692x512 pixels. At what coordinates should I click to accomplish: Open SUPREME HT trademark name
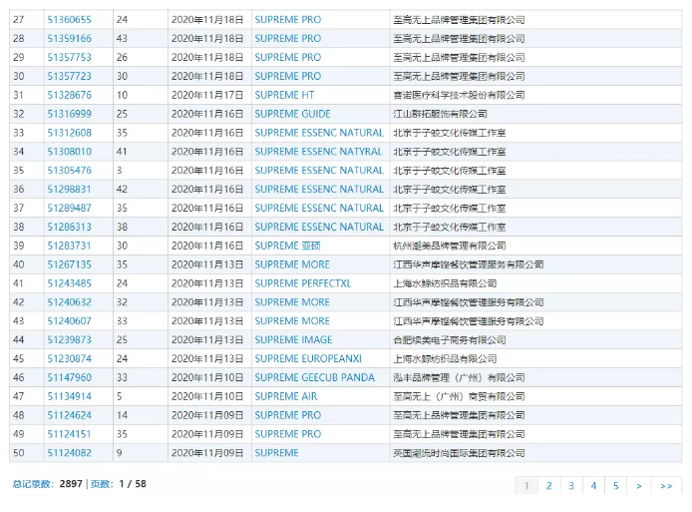click(284, 95)
